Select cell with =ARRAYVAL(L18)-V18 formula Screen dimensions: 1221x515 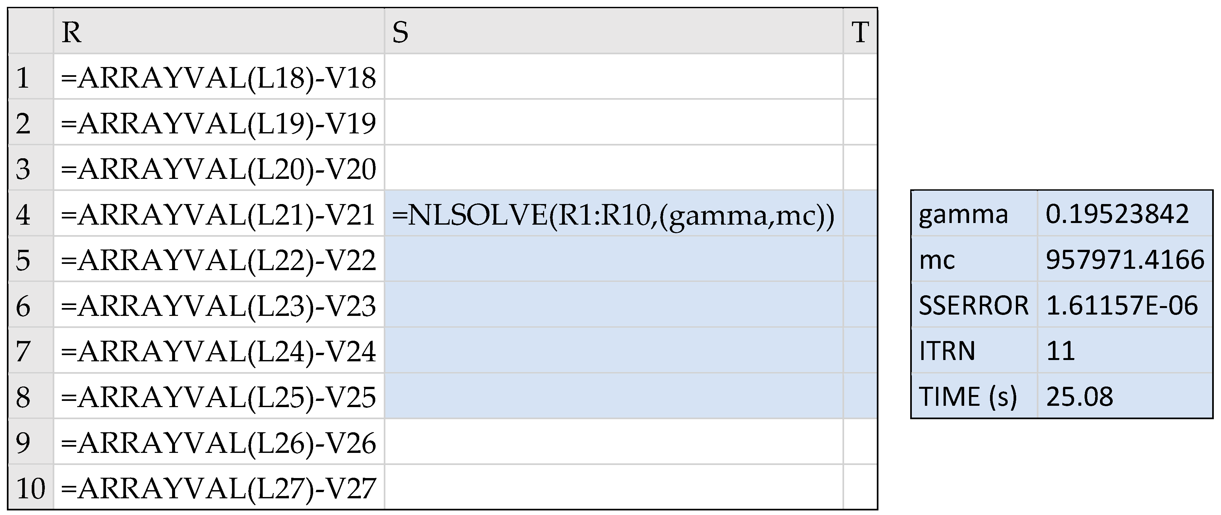point(219,77)
